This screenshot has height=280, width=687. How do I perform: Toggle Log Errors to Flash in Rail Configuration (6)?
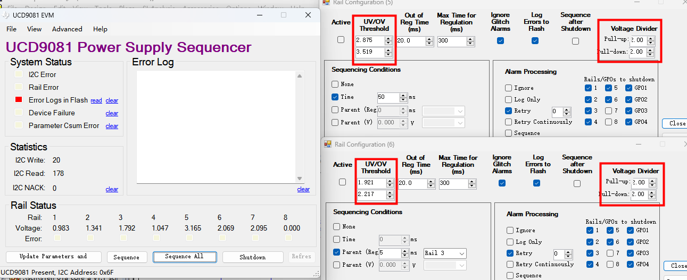click(x=536, y=183)
